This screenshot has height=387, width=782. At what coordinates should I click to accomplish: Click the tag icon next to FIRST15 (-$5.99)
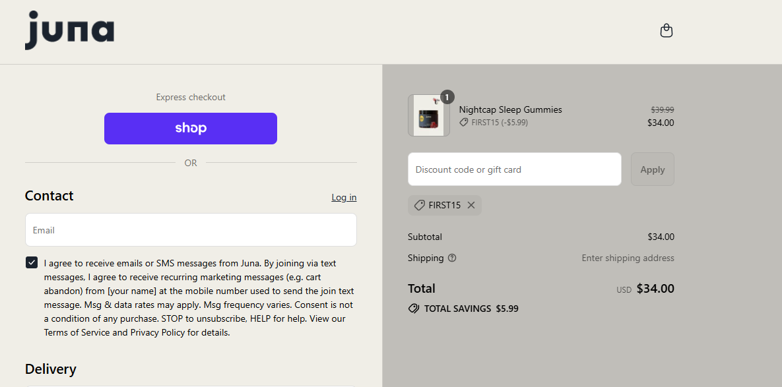coord(465,122)
